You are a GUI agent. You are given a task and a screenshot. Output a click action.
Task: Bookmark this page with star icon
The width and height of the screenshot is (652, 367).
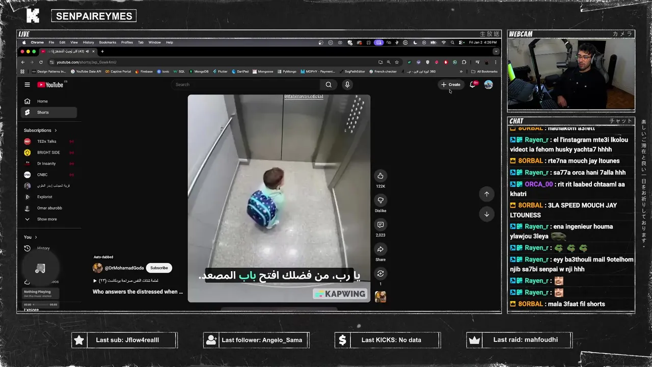[397, 62]
